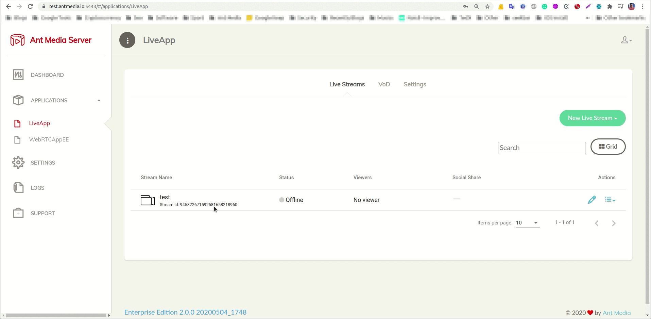
Task: Click the 'test' stream name
Action: coord(165,197)
